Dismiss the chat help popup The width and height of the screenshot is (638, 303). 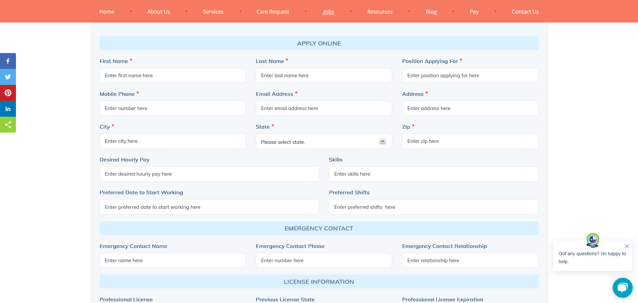(x=627, y=246)
